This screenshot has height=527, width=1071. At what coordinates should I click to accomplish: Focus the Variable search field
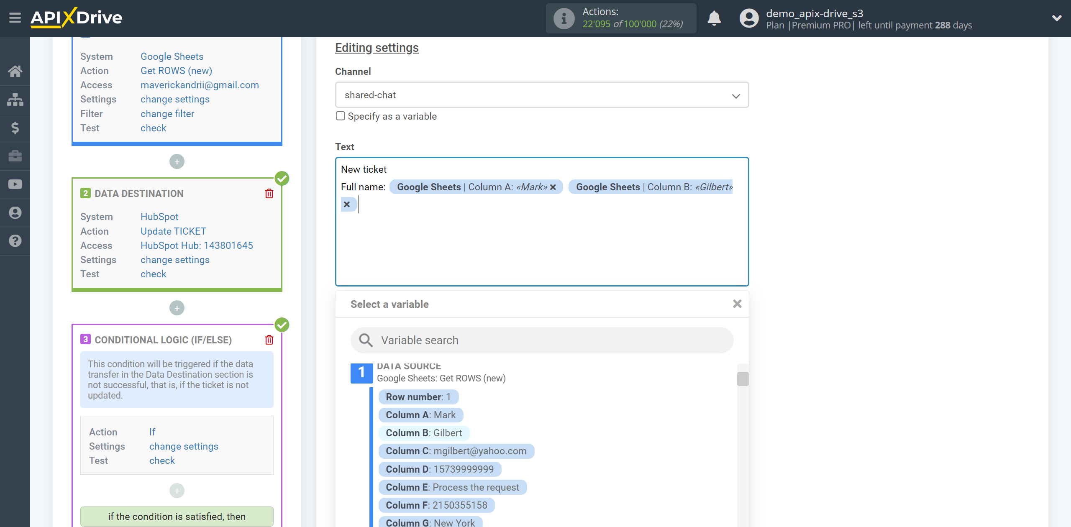(x=542, y=340)
